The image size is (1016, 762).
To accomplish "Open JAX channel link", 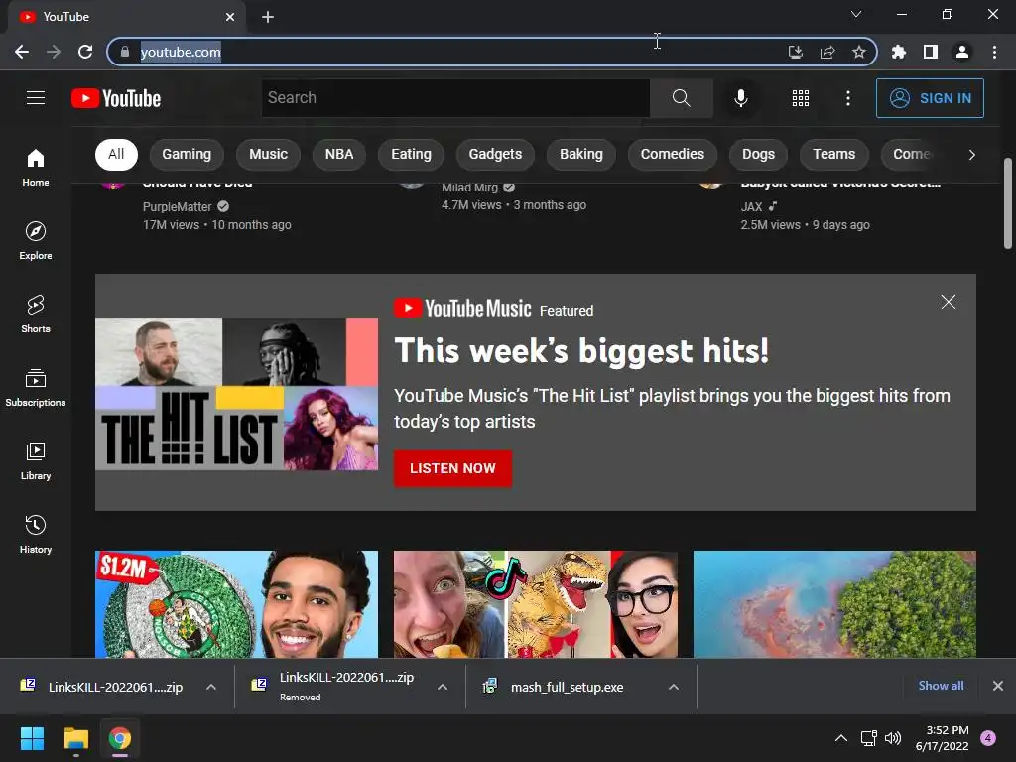I will (x=752, y=206).
